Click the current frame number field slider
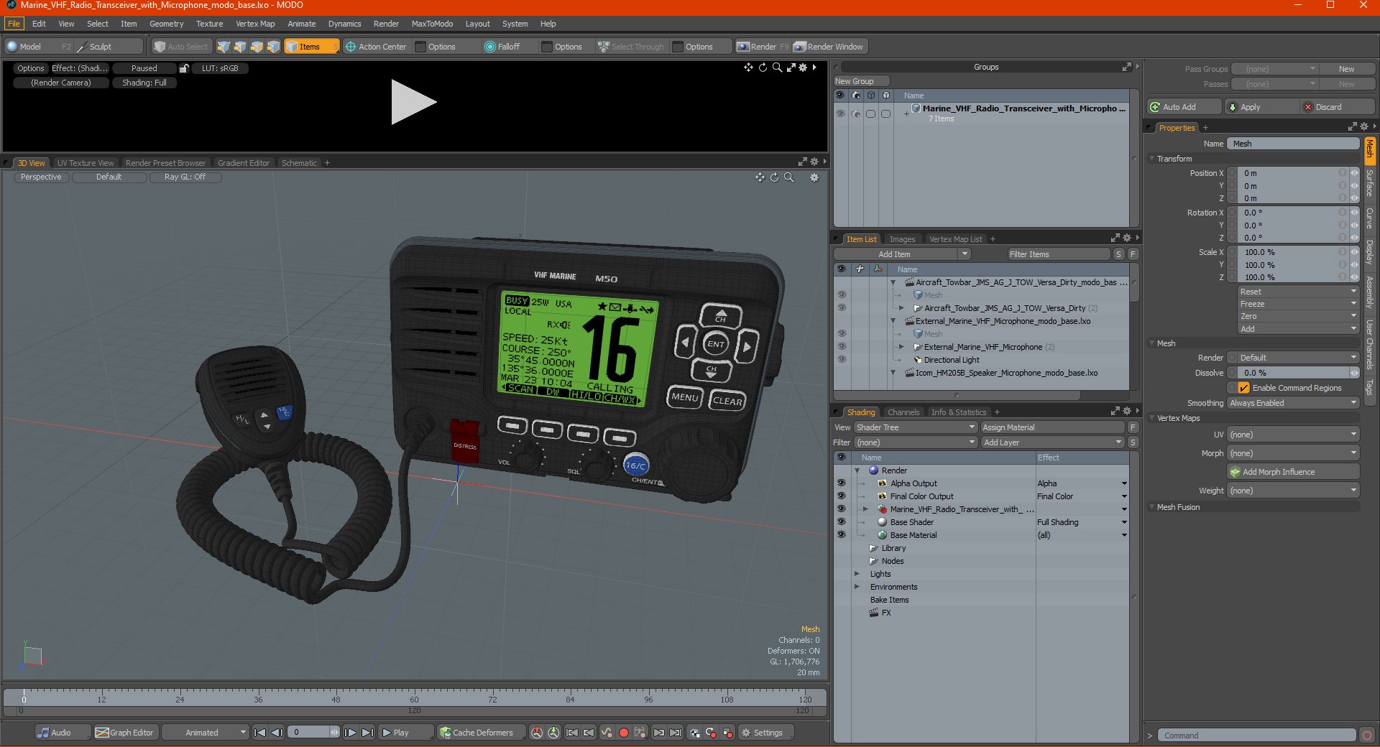The height and width of the screenshot is (747, 1380). [313, 733]
